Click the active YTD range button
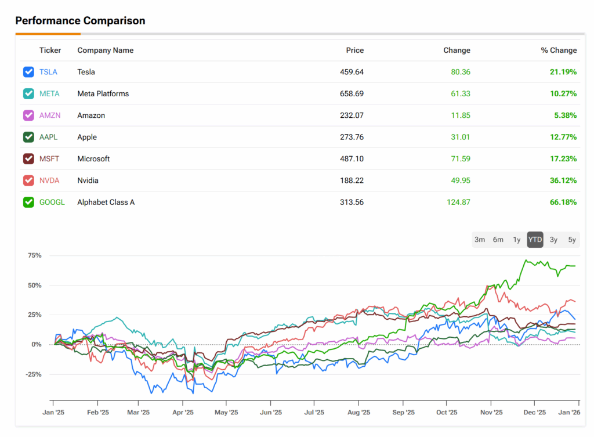 point(535,240)
